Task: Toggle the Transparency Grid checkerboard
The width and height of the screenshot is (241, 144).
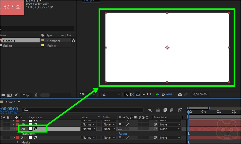Action: coord(132,95)
